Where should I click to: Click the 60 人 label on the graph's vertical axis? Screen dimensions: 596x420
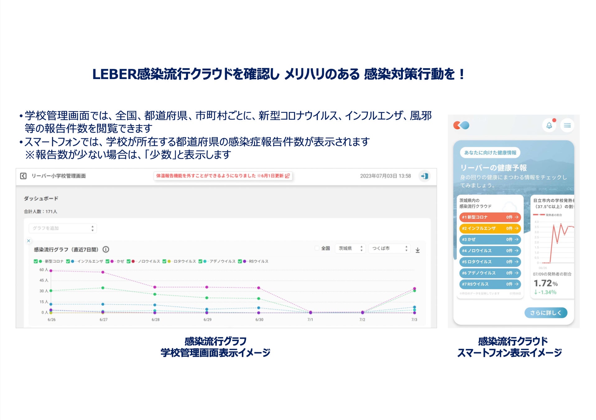[x=44, y=270]
